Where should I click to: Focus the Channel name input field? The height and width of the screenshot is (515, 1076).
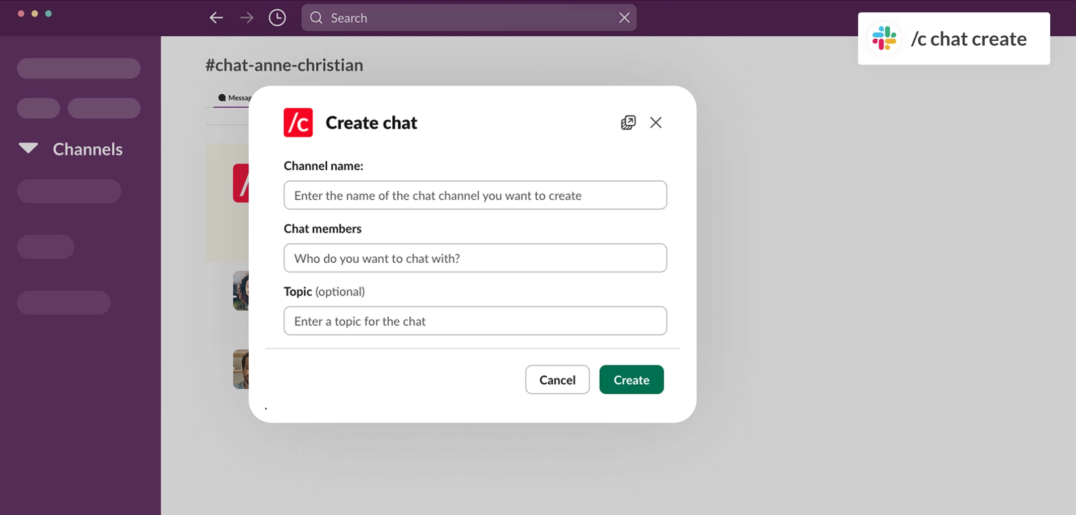pyautogui.click(x=475, y=195)
